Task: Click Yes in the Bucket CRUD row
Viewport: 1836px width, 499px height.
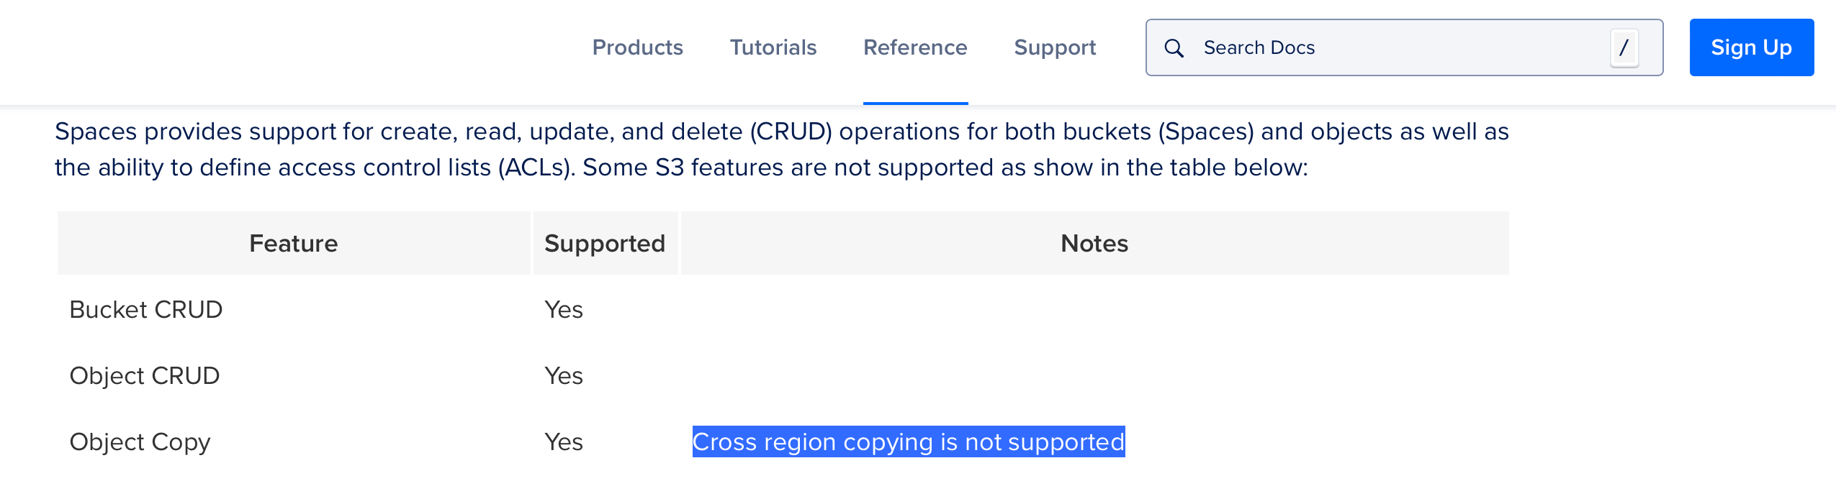Action: [564, 309]
